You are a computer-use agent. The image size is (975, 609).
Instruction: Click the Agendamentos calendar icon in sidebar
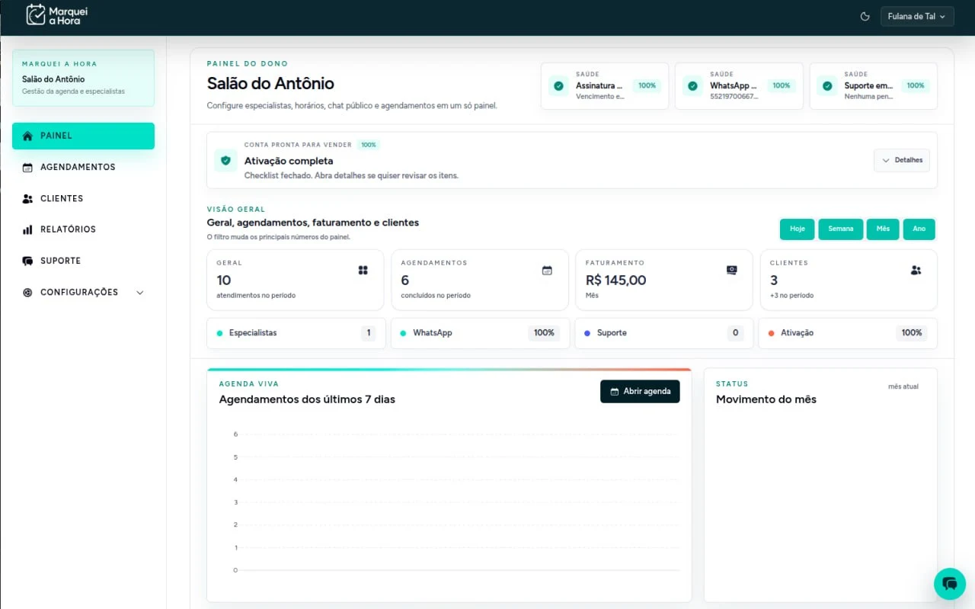click(x=27, y=167)
